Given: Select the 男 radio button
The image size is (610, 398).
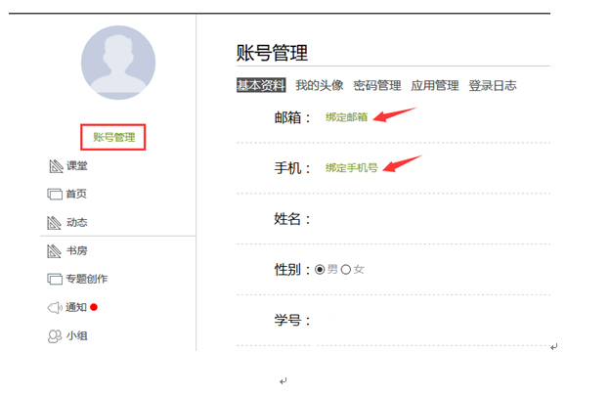Looking at the screenshot, I should tap(320, 269).
